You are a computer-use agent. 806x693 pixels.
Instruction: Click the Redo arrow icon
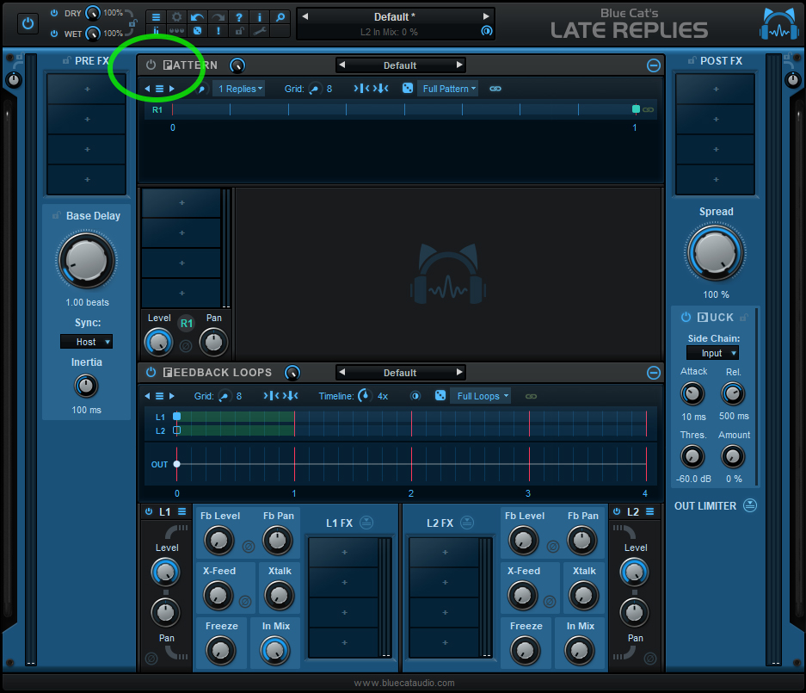[218, 17]
